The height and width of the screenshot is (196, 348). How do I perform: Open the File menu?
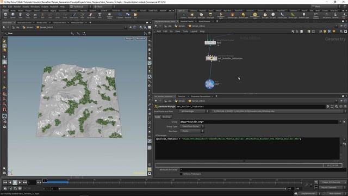click(x=4, y=7)
